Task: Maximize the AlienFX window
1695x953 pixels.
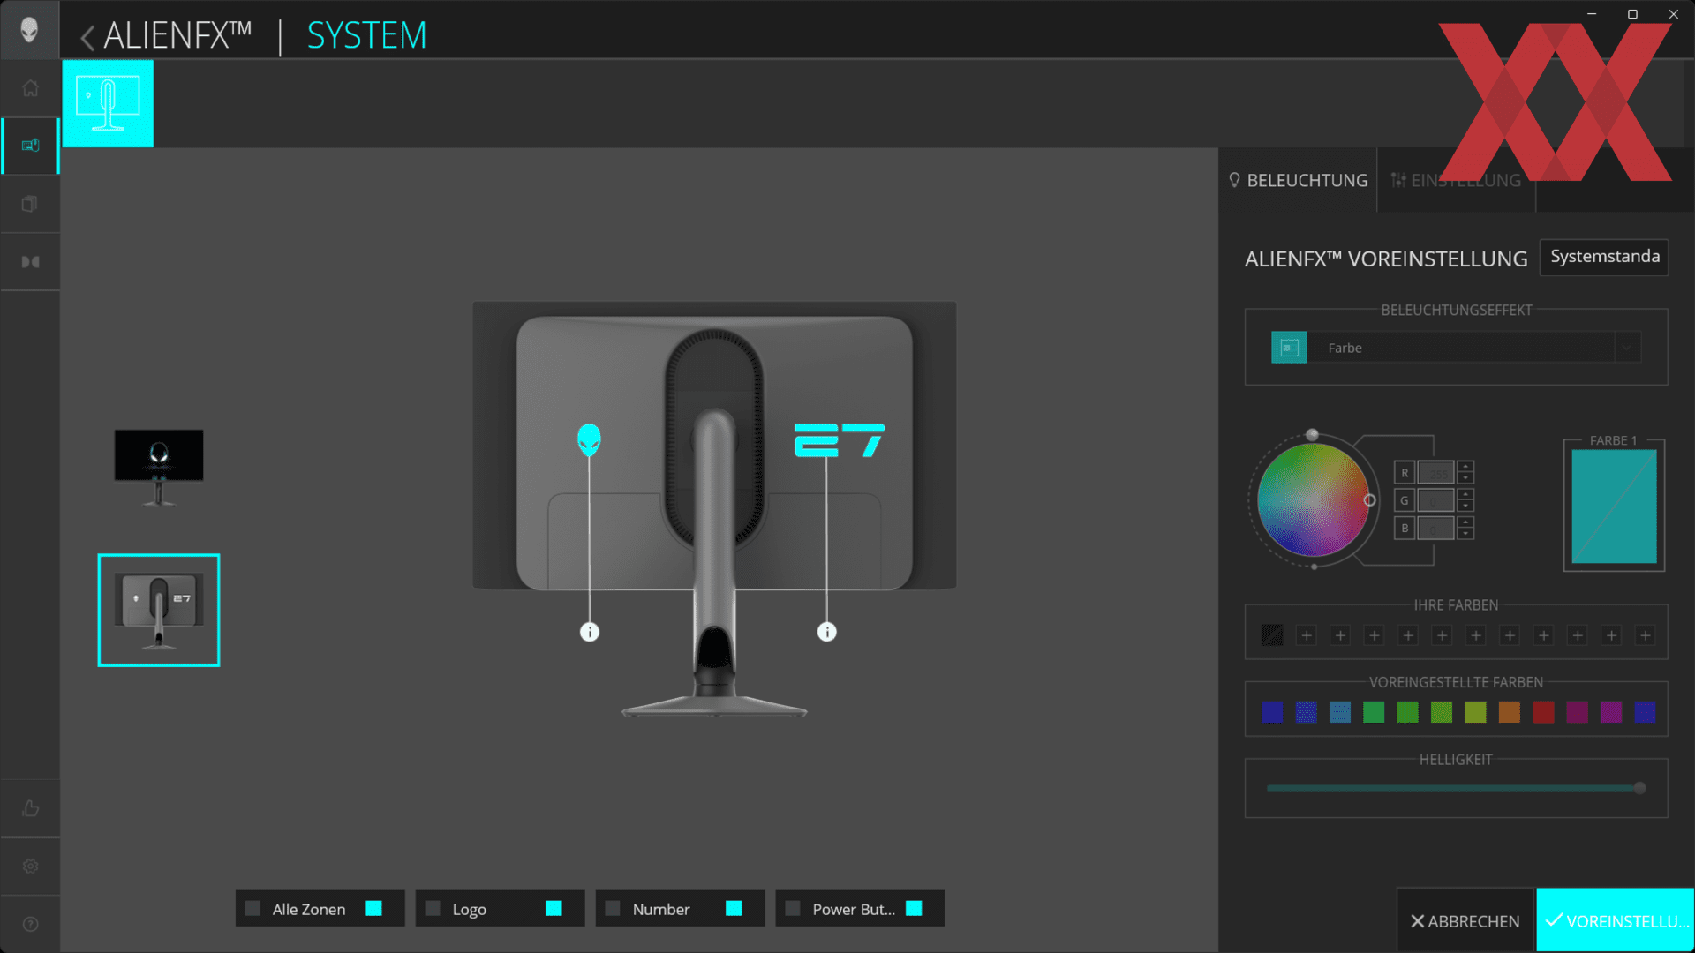Action: pos(1632,14)
